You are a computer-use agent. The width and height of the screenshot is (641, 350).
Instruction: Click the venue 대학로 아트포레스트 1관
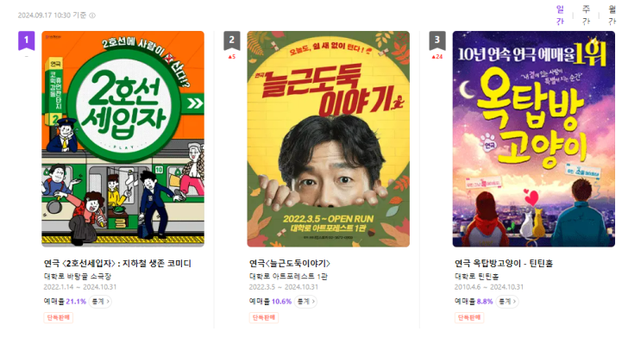click(x=288, y=277)
